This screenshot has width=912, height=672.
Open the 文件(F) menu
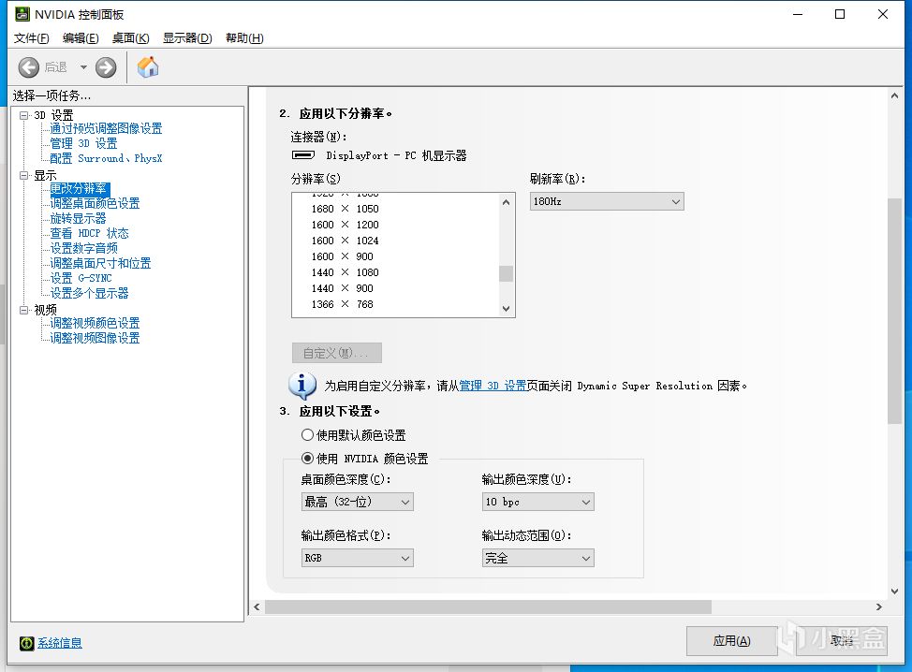pyautogui.click(x=32, y=37)
